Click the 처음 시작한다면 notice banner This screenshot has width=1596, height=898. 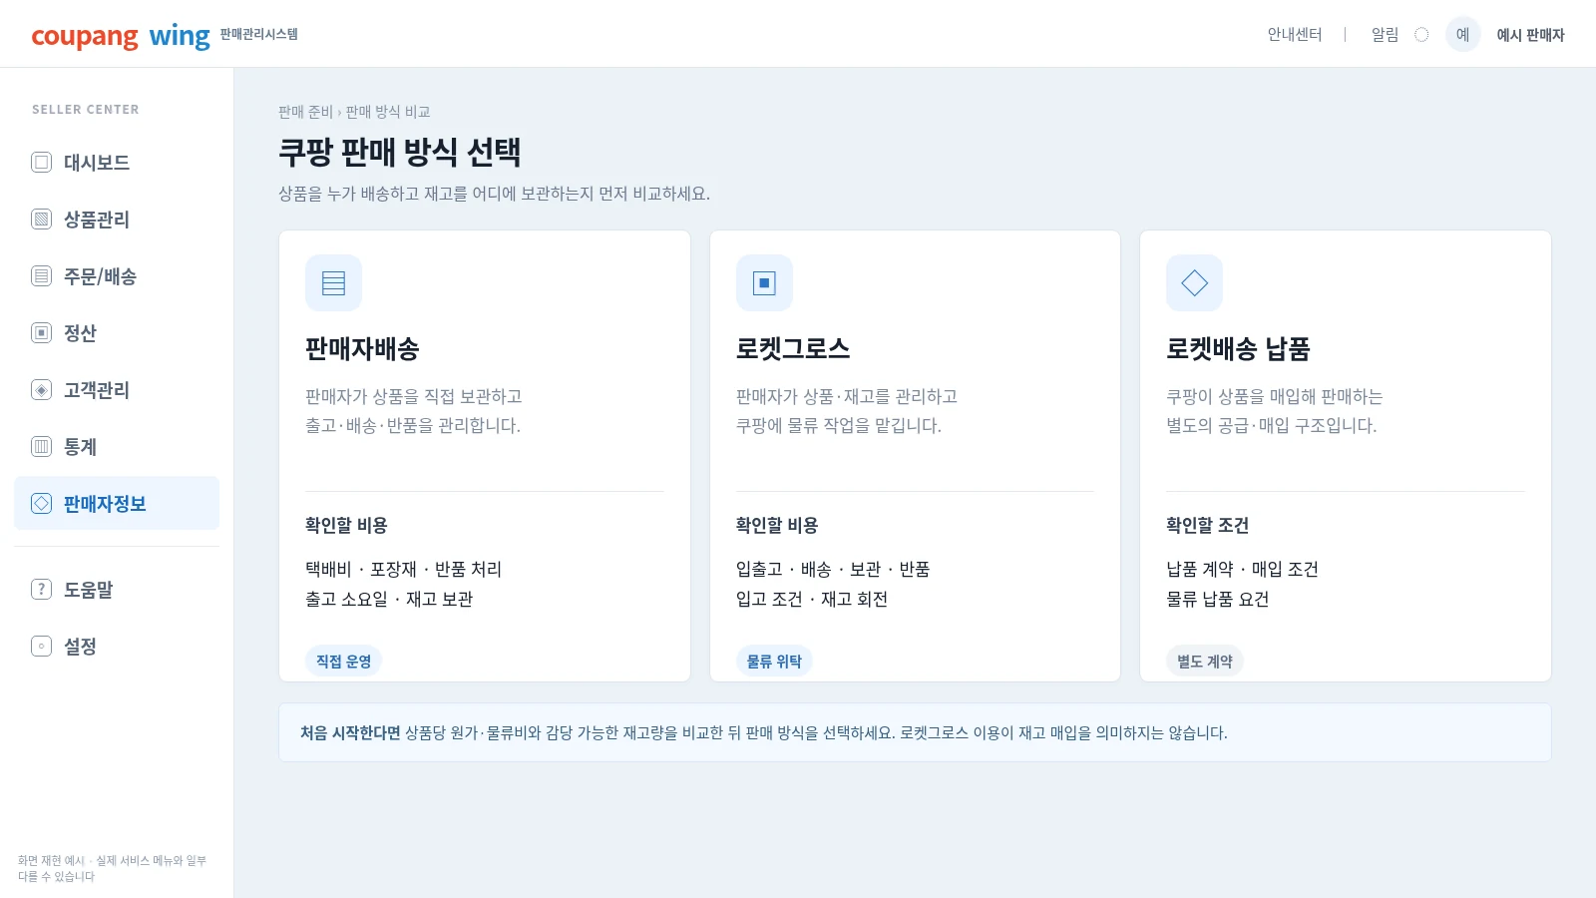pos(915,732)
